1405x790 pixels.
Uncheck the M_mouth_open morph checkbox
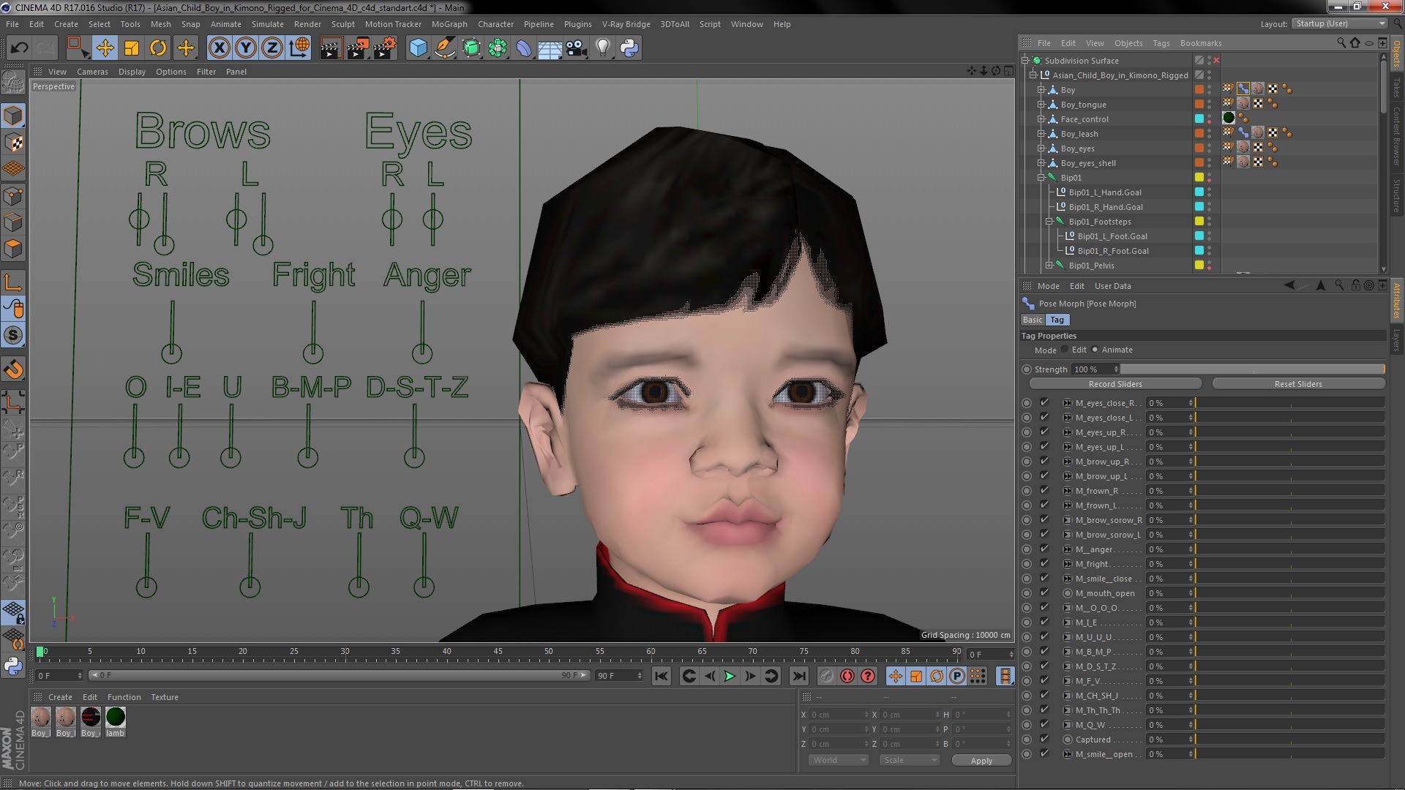click(x=1044, y=592)
